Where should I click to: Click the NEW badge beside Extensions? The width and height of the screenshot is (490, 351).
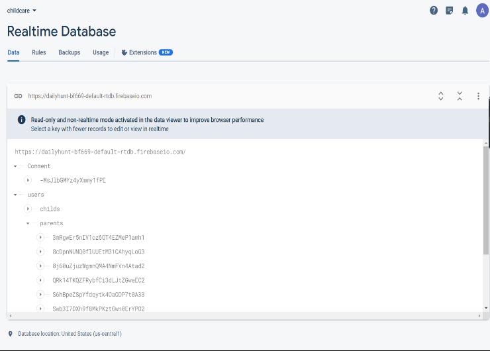[x=166, y=52]
